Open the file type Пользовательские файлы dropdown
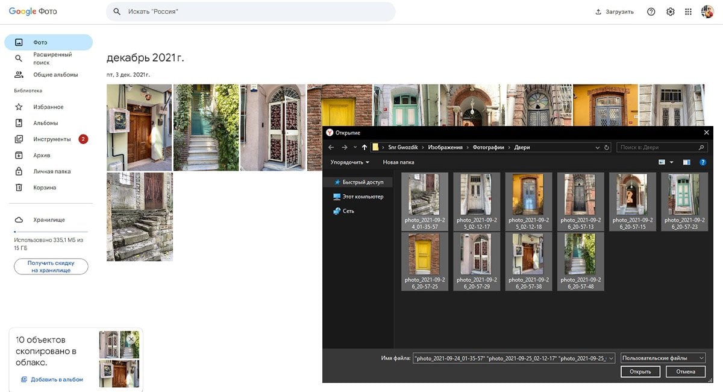 (x=663, y=358)
